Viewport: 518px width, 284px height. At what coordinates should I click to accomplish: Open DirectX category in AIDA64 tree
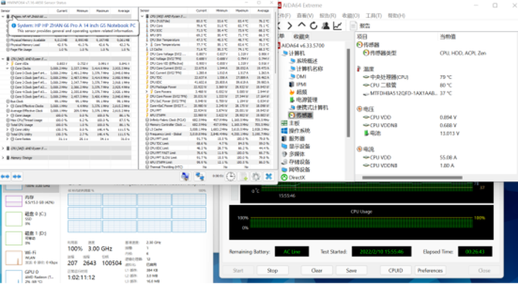click(x=293, y=177)
